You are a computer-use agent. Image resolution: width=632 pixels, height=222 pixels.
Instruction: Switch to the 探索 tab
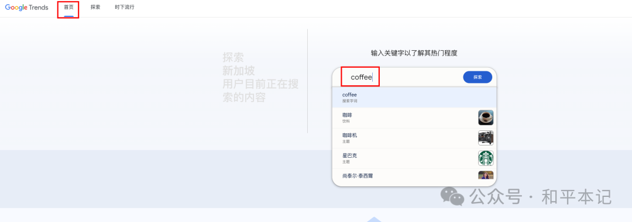(x=95, y=8)
